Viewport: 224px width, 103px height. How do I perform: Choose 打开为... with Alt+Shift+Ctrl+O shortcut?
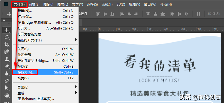(x=45, y=28)
